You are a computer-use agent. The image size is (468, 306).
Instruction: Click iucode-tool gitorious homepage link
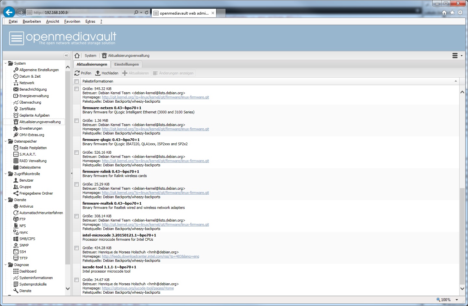tap(138, 288)
